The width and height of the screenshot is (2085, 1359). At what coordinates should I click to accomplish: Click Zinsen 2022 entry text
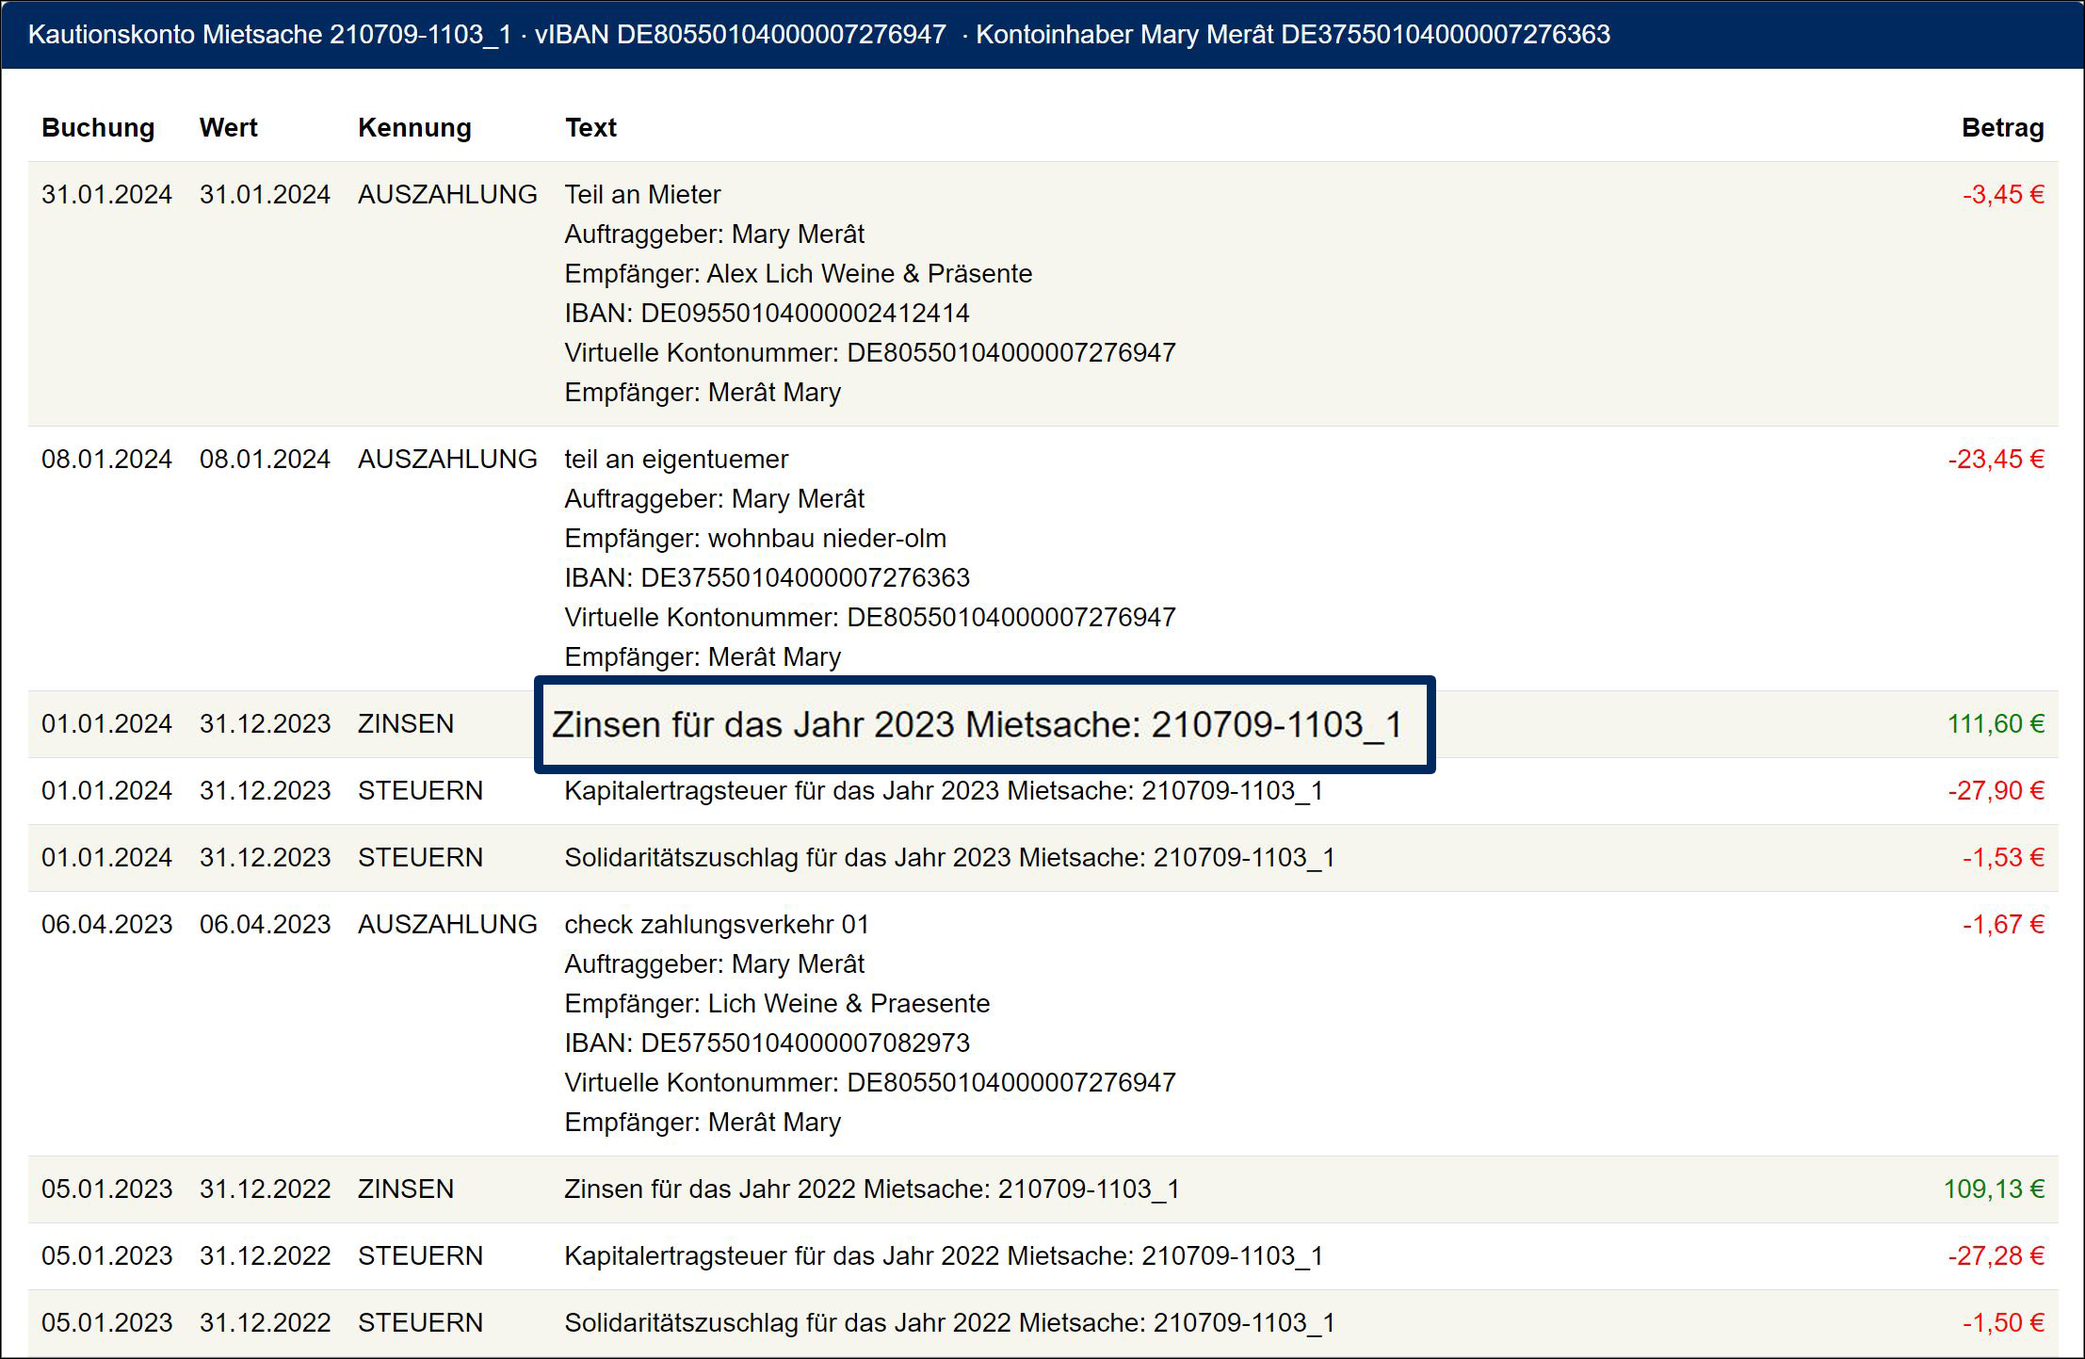[x=871, y=1189]
